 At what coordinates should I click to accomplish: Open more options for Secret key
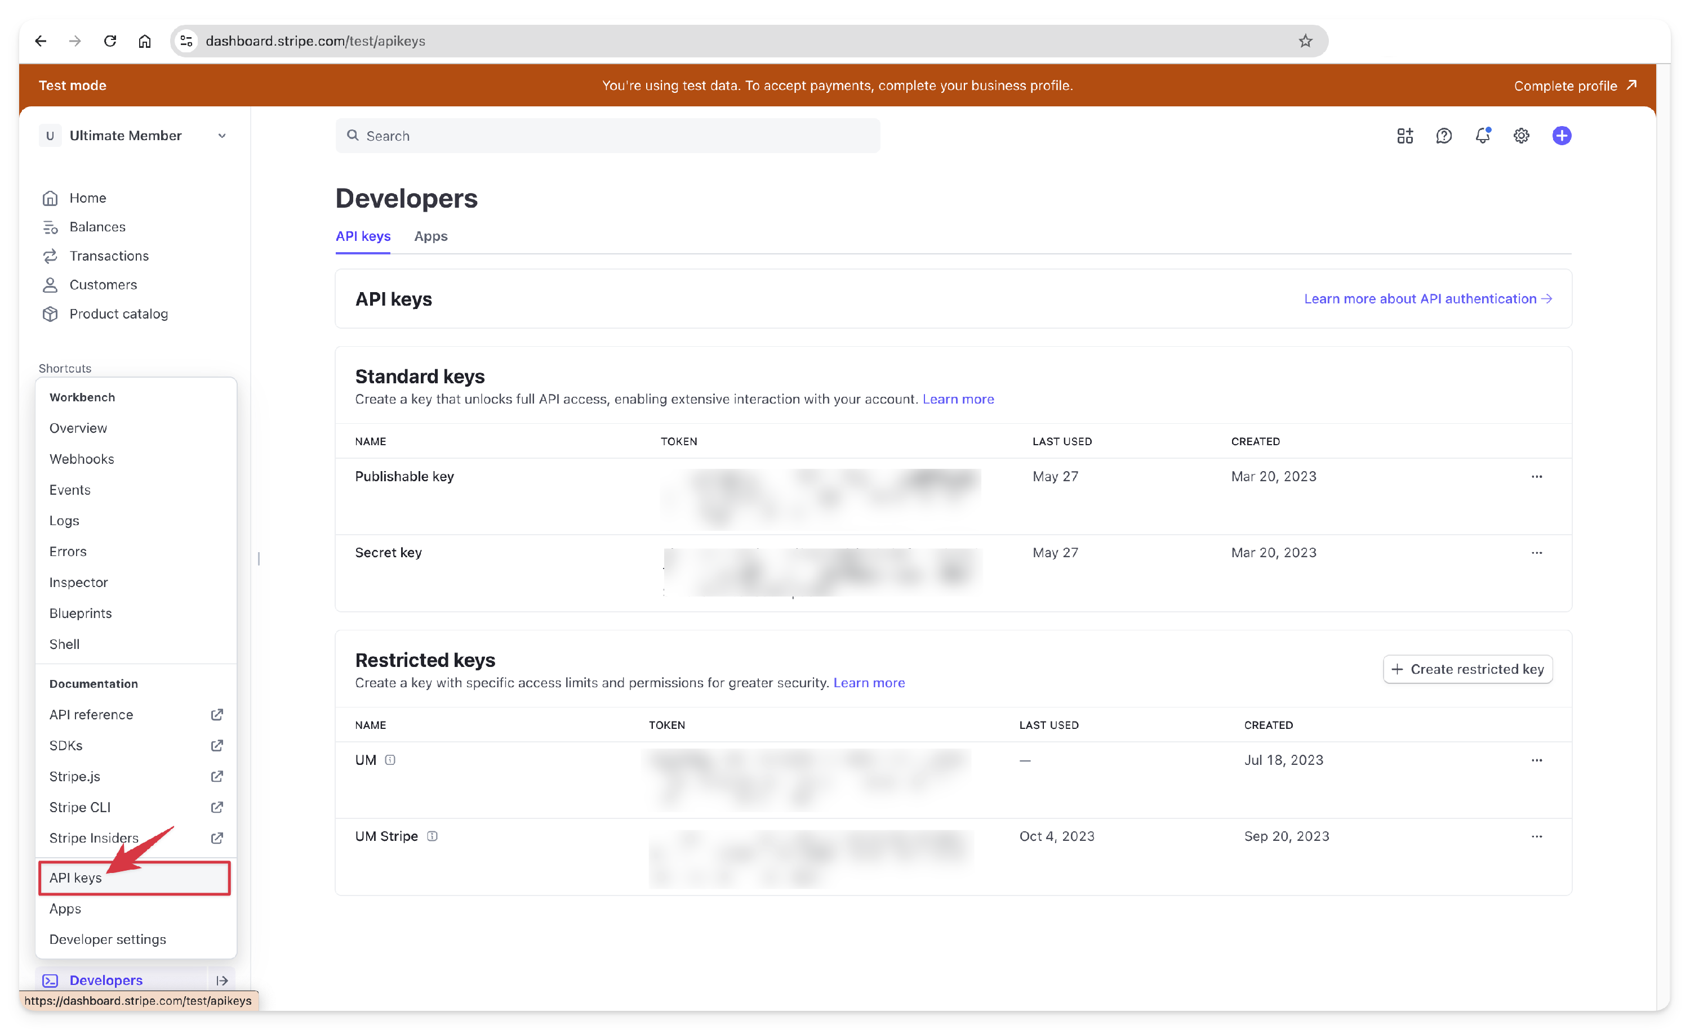coord(1536,552)
